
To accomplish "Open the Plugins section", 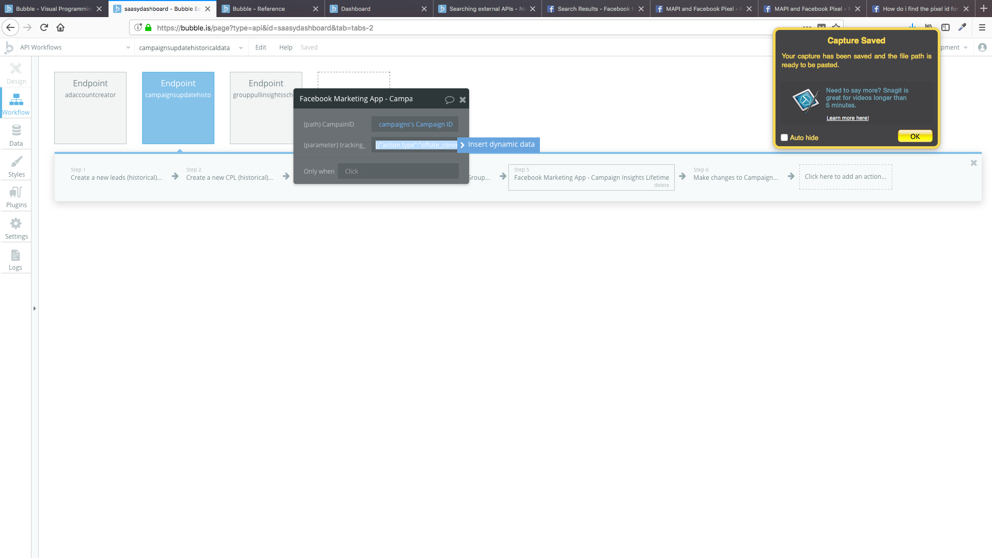I will pos(16,197).
